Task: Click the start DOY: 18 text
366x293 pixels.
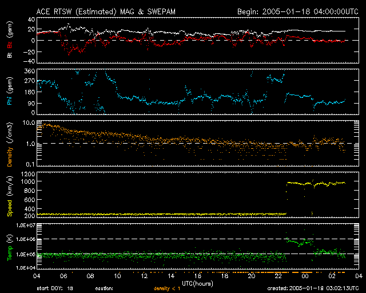Action: 54,288
